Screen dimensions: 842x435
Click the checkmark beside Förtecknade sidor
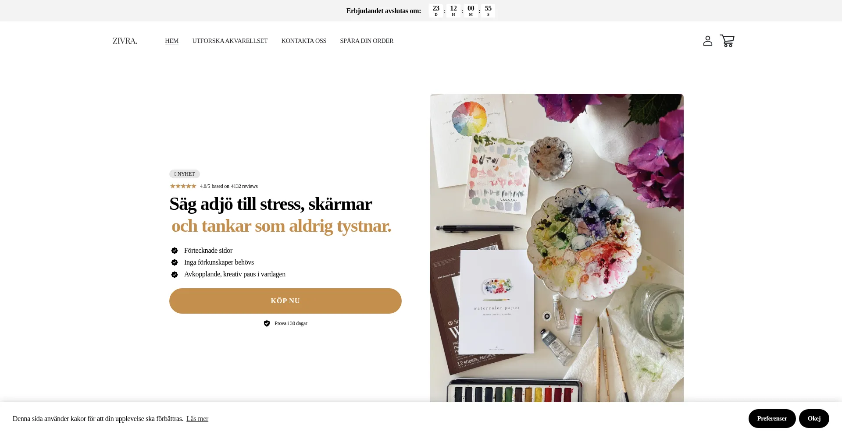coord(175,251)
